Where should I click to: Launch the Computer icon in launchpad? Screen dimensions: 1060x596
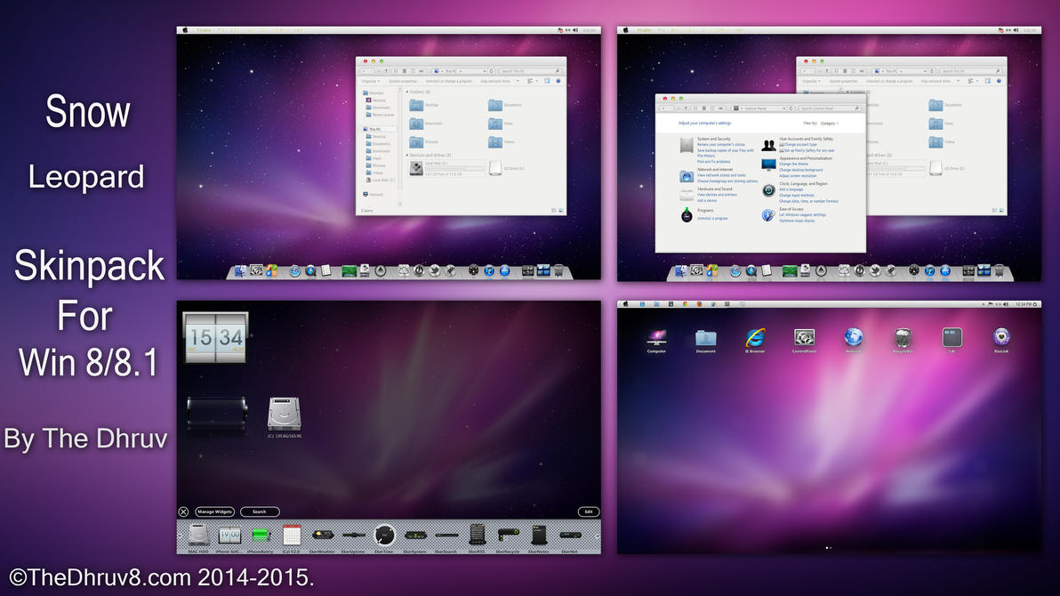pyautogui.click(x=656, y=338)
